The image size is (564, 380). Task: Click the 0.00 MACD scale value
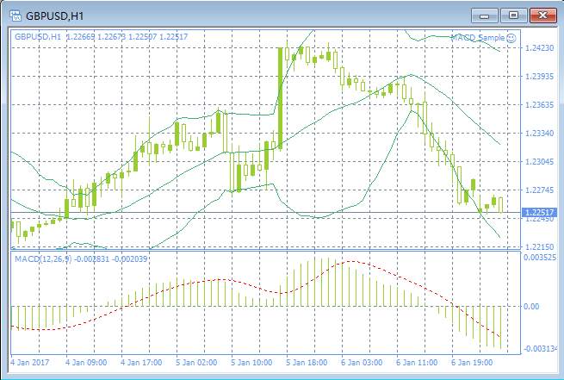pyautogui.click(x=531, y=306)
